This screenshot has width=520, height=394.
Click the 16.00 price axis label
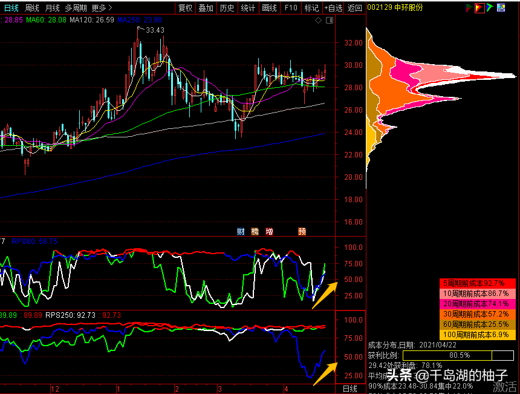point(353,222)
